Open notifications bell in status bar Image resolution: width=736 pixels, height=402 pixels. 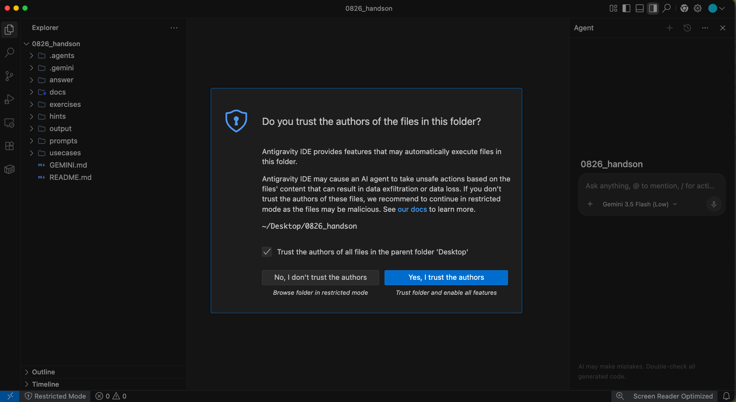pos(726,396)
